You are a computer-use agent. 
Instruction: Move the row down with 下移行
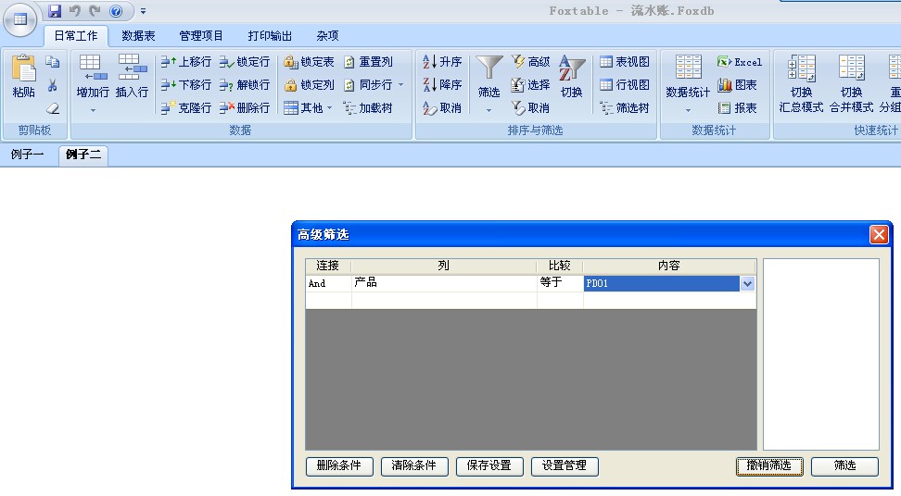(185, 85)
